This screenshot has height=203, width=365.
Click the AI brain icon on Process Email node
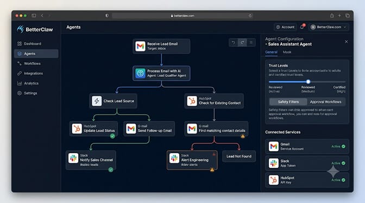pos(140,73)
